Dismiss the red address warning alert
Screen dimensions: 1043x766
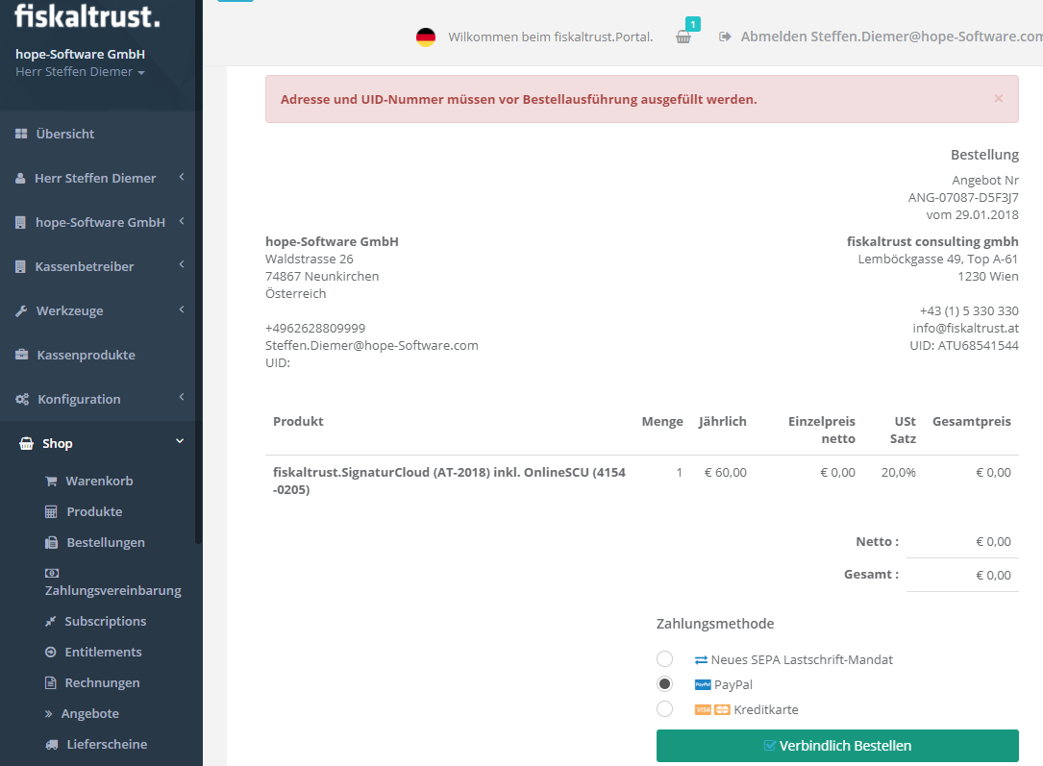tap(999, 98)
